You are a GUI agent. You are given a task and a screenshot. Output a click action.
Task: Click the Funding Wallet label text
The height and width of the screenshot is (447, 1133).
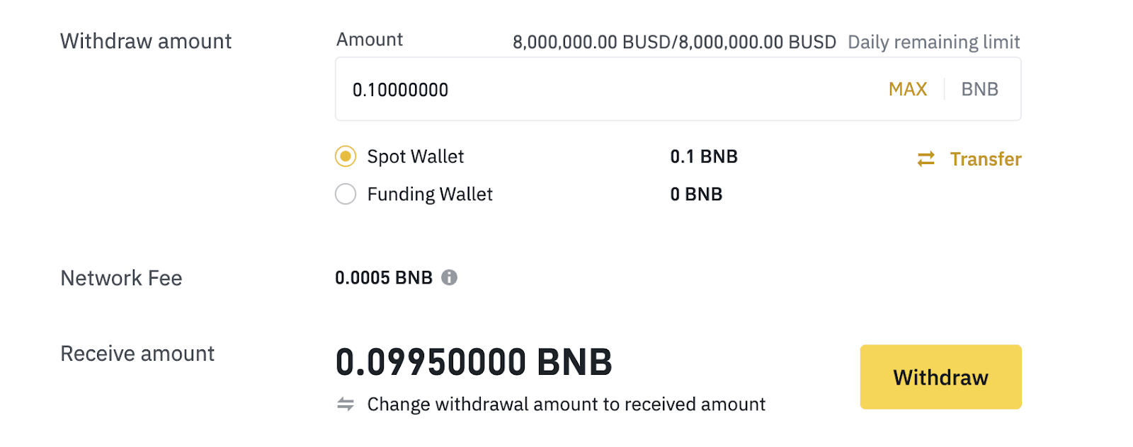429,194
